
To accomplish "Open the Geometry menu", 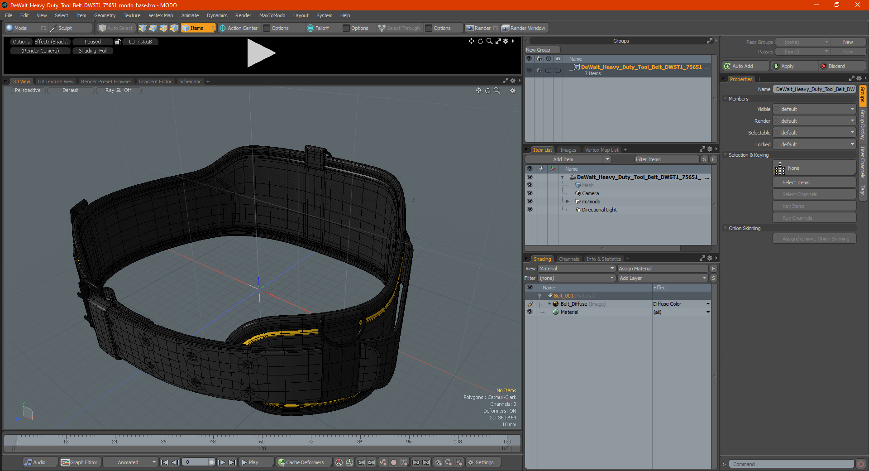I will pyautogui.click(x=105, y=15).
